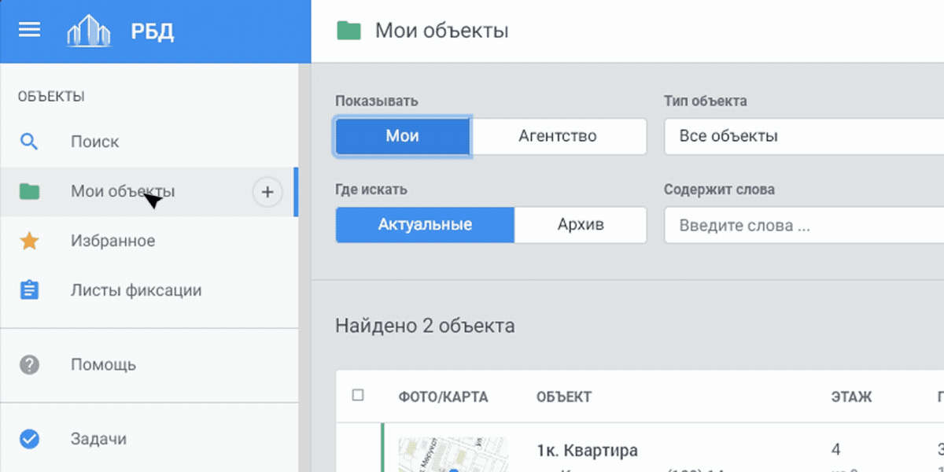Select the Мои filter option
The height and width of the screenshot is (472, 944).
click(402, 136)
